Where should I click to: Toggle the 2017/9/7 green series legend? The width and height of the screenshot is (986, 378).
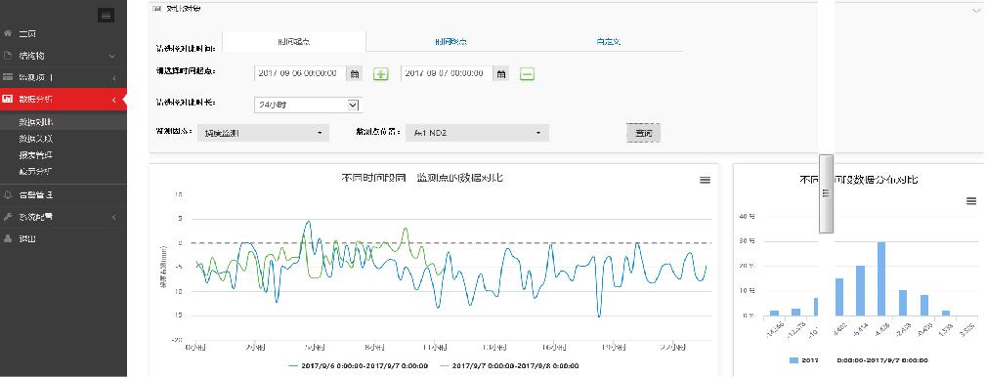[x=509, y=365]
